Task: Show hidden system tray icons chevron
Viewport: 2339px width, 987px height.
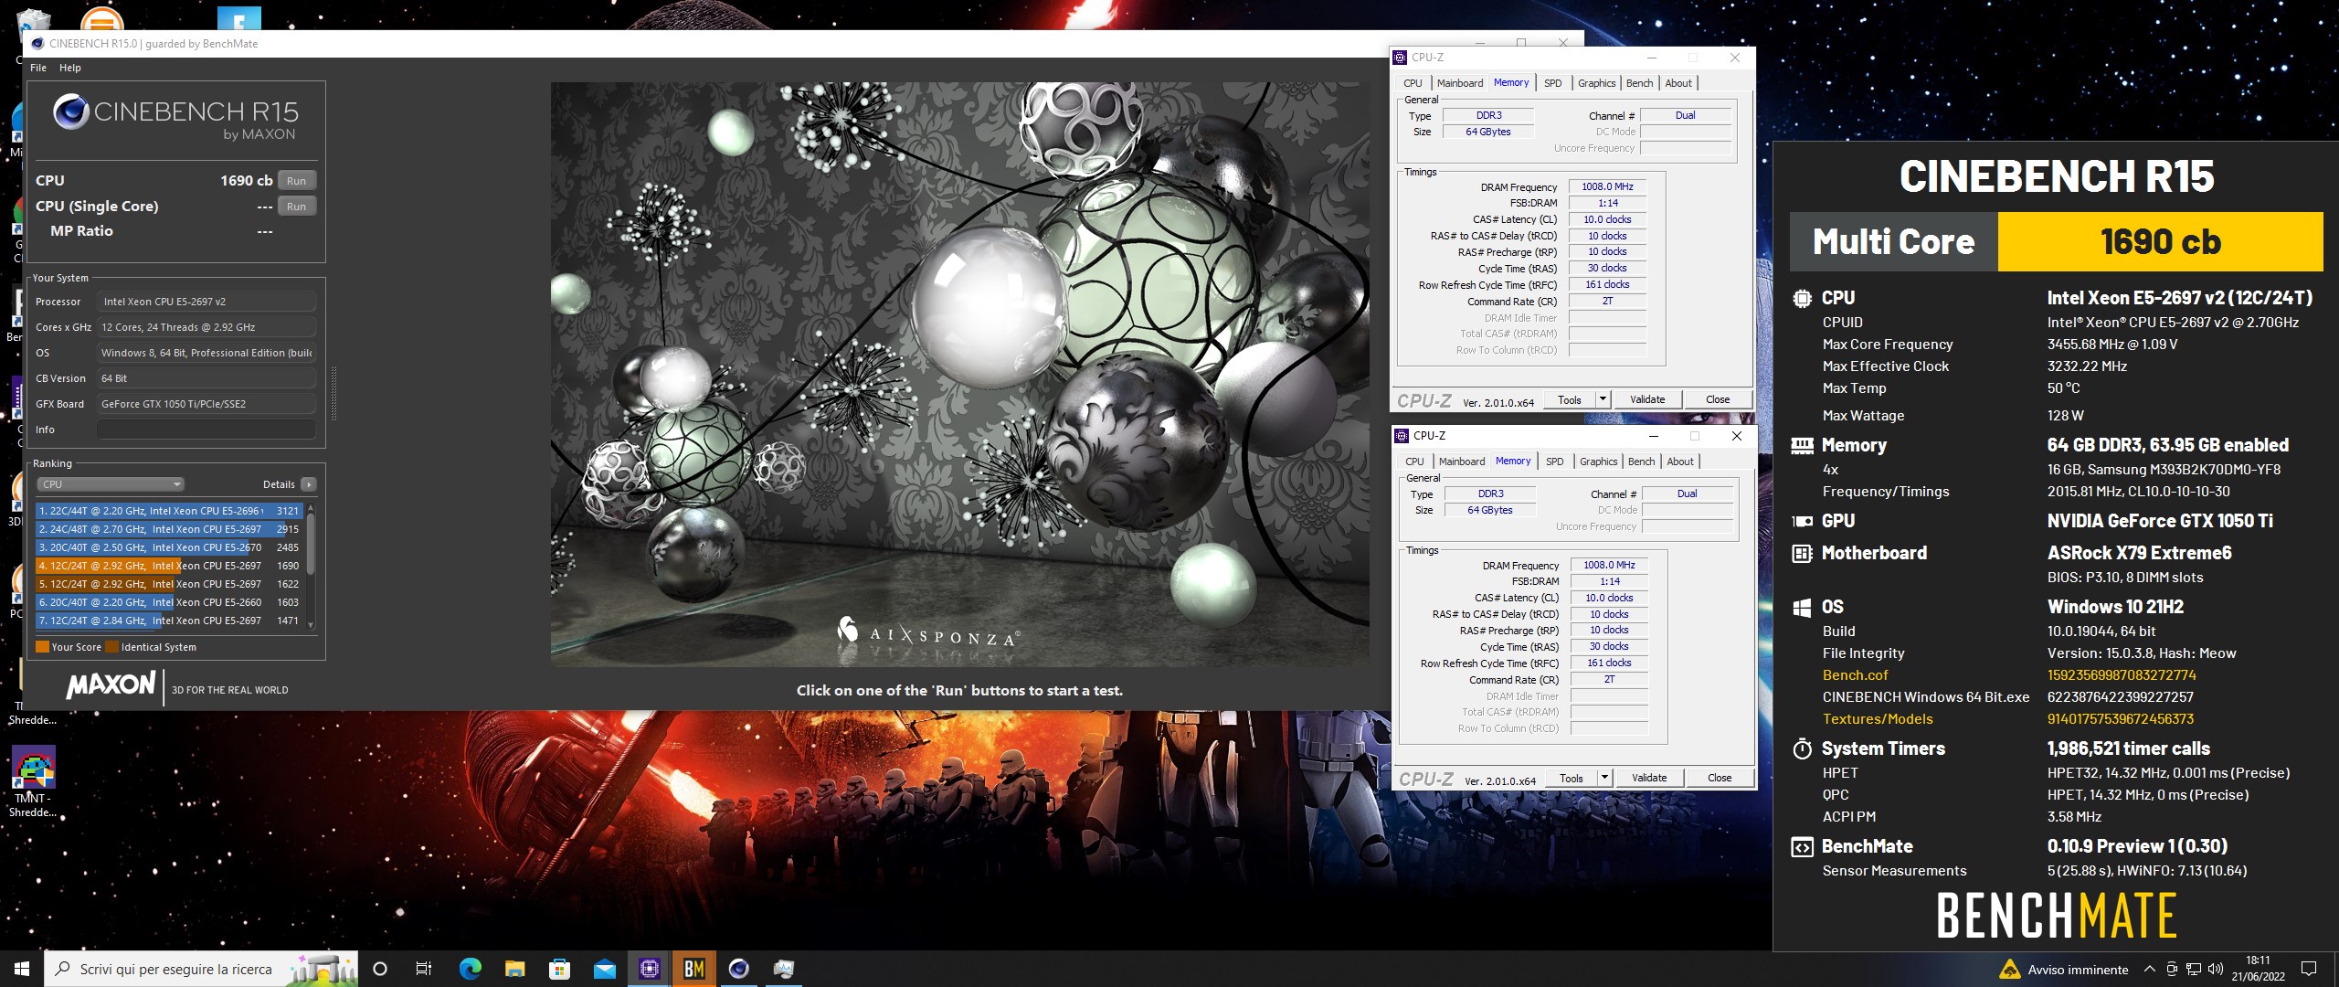Action: coord(2149,969)
